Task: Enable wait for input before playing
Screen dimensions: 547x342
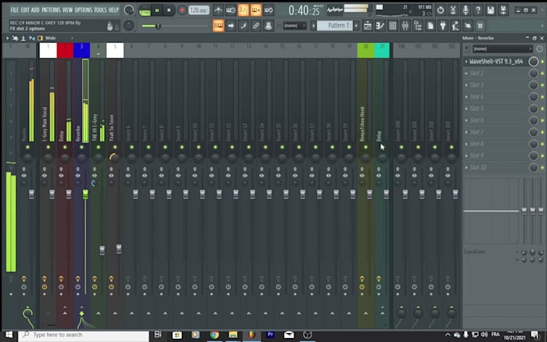Action: tap(231, 10)
